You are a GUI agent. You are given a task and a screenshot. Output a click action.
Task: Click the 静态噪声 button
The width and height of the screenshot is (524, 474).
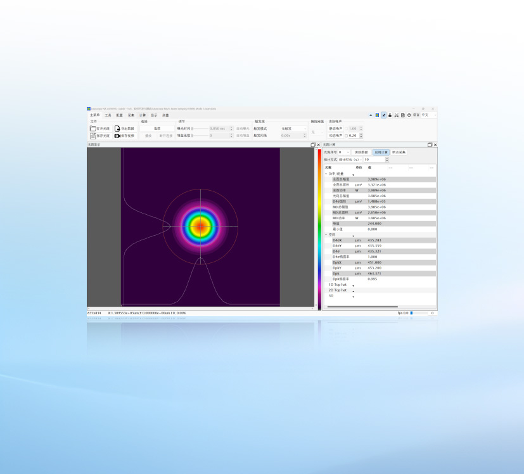pyautogui.click(x=336, y=129)
